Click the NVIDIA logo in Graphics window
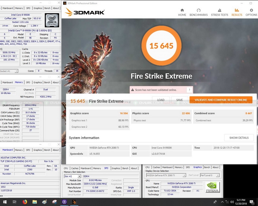Viewport: 258px width, 206px height. pyautogui.click(x=213, y=187)
